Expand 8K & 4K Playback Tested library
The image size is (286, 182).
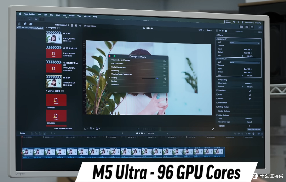pyautogui.click(x=17, y=27)
